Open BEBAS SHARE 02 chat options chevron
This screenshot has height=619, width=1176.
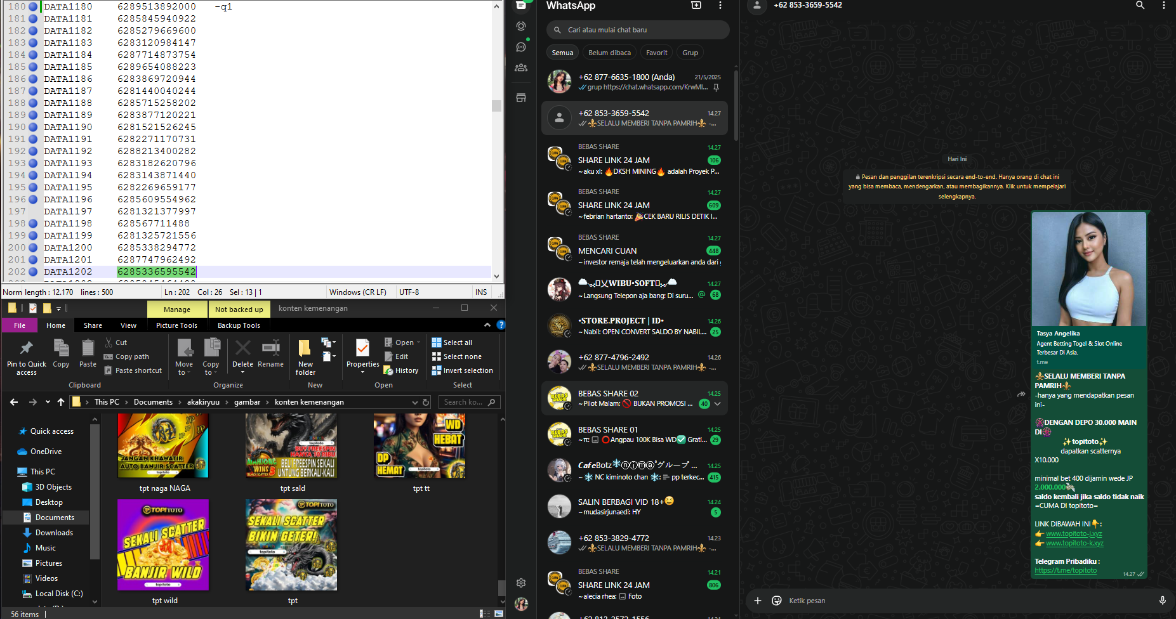click(718, 403)
